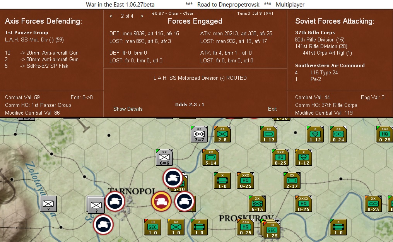Viewport: 393px width, 242px height.
Task: Click the Combat Val: 59 text
Action: [x=22, y=97]
